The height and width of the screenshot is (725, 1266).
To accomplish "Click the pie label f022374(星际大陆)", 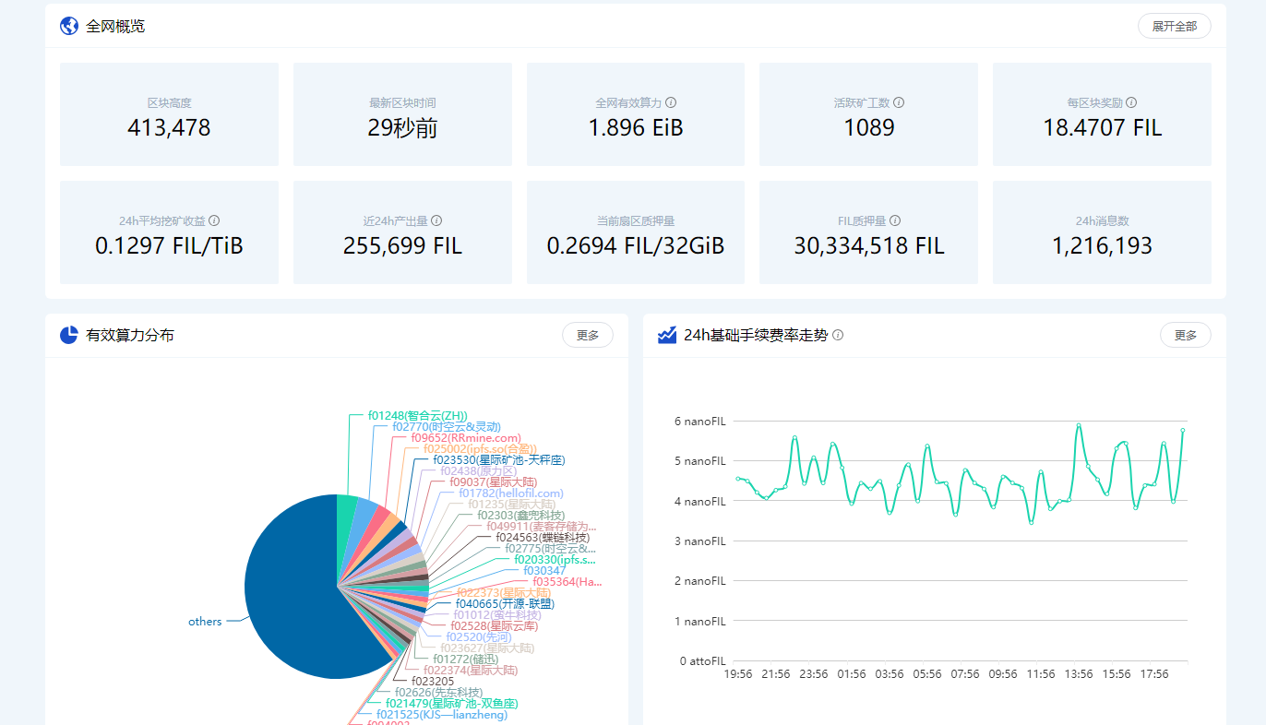I will click(x=470, y=671).
